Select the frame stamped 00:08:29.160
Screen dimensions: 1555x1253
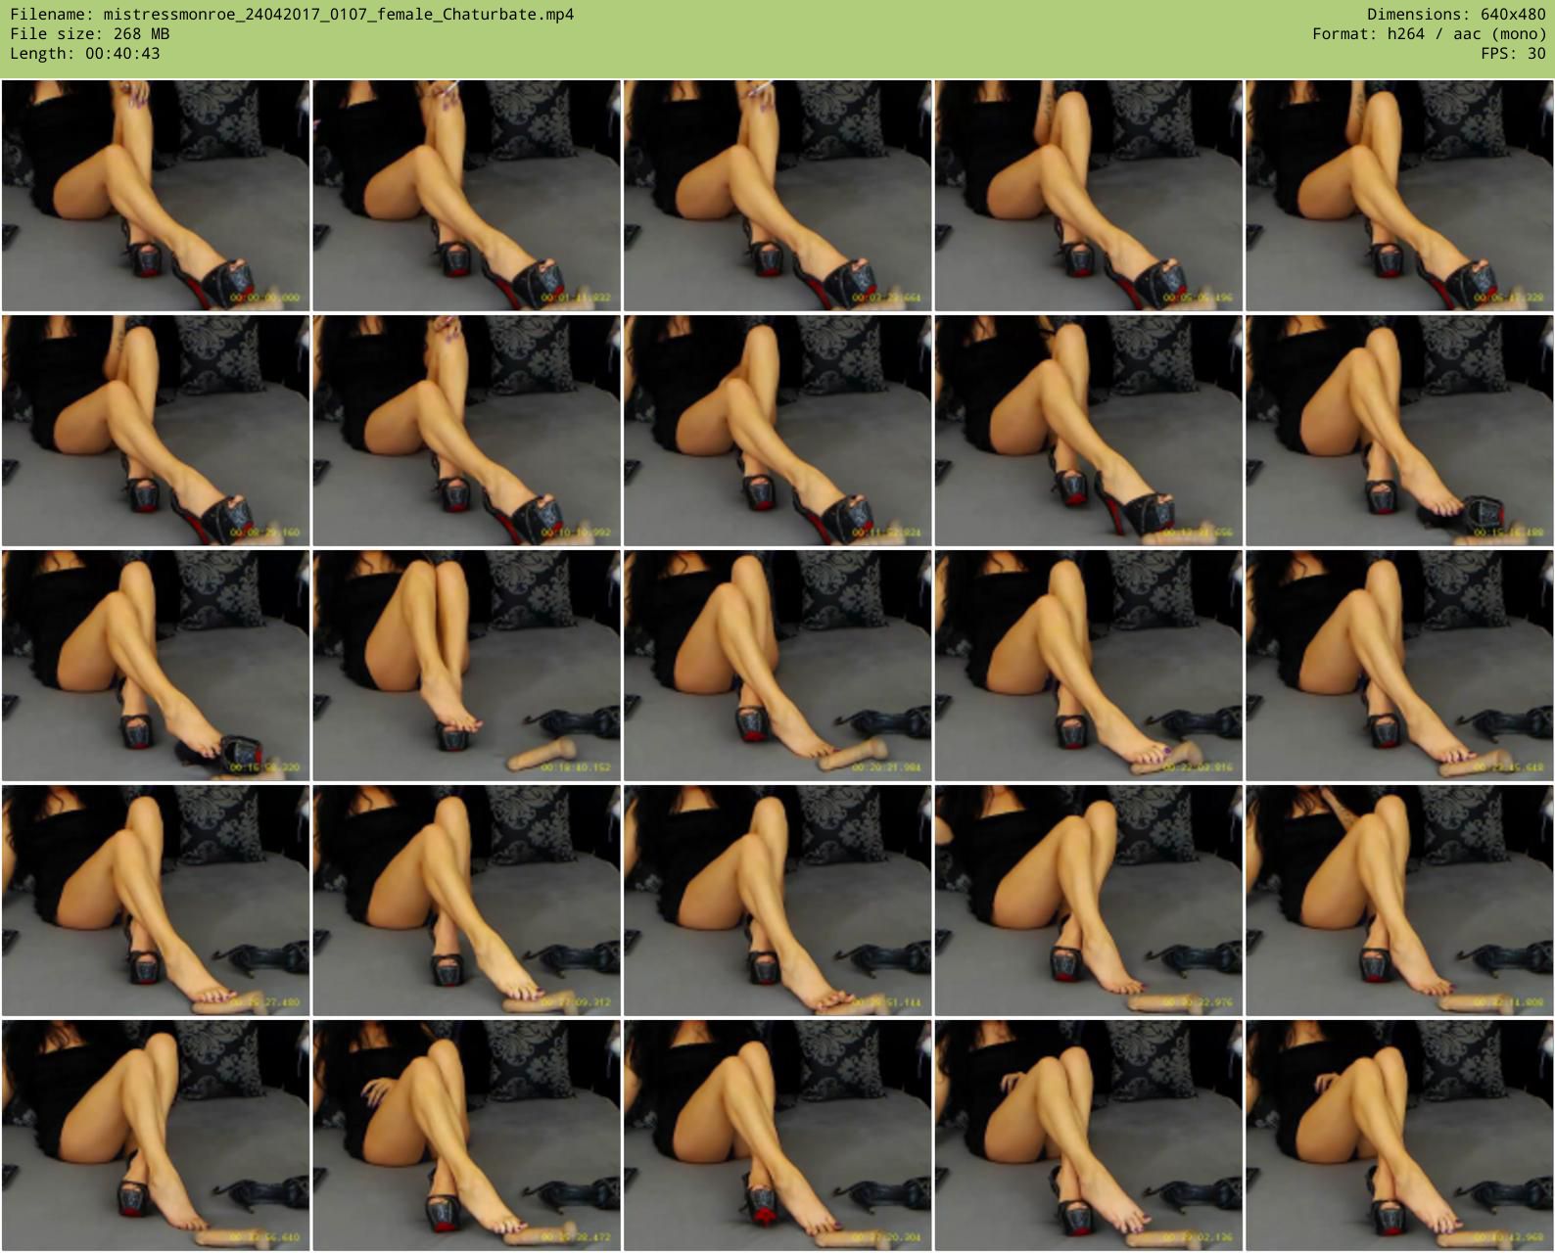click(156, 431)
